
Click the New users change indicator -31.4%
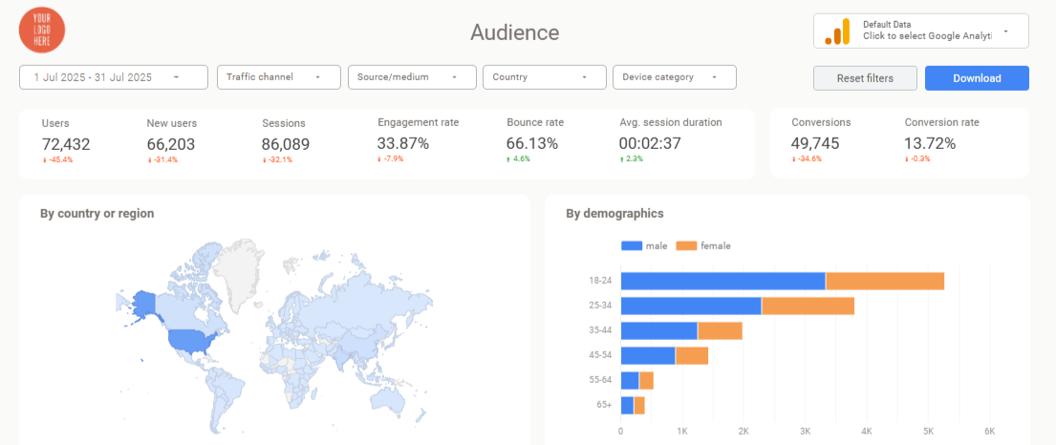(x=162, y=159)
